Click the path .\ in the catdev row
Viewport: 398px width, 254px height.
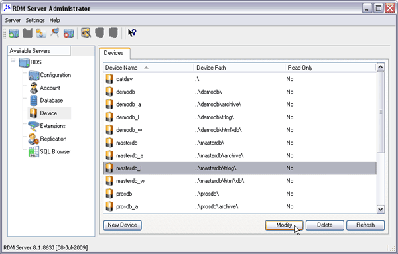point(197,79)
